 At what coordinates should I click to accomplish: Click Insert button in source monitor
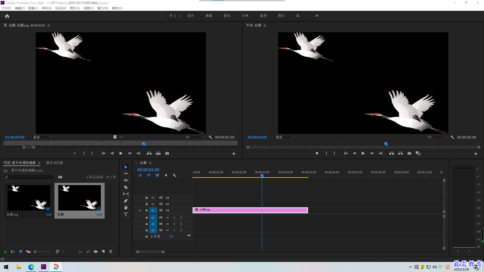click(149, 153)
